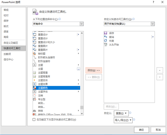The width and height of the screenshot is (167, 135).
Task: Click the 修改(M)... button
Action: (111, 107)
